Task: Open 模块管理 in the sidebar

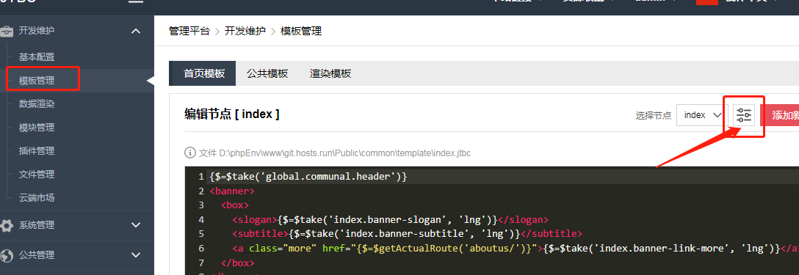Action: [37, 128]
